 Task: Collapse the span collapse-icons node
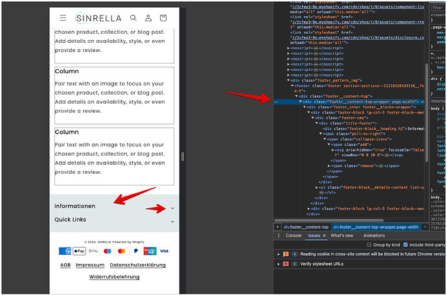(325, 139)
